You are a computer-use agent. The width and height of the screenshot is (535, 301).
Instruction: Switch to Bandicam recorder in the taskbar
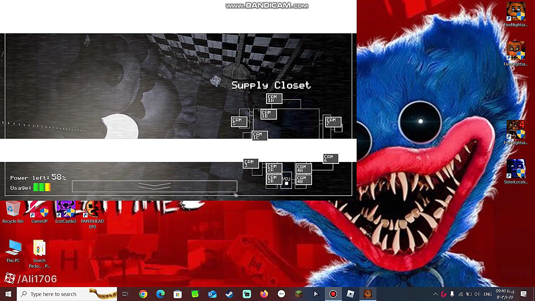333,294
